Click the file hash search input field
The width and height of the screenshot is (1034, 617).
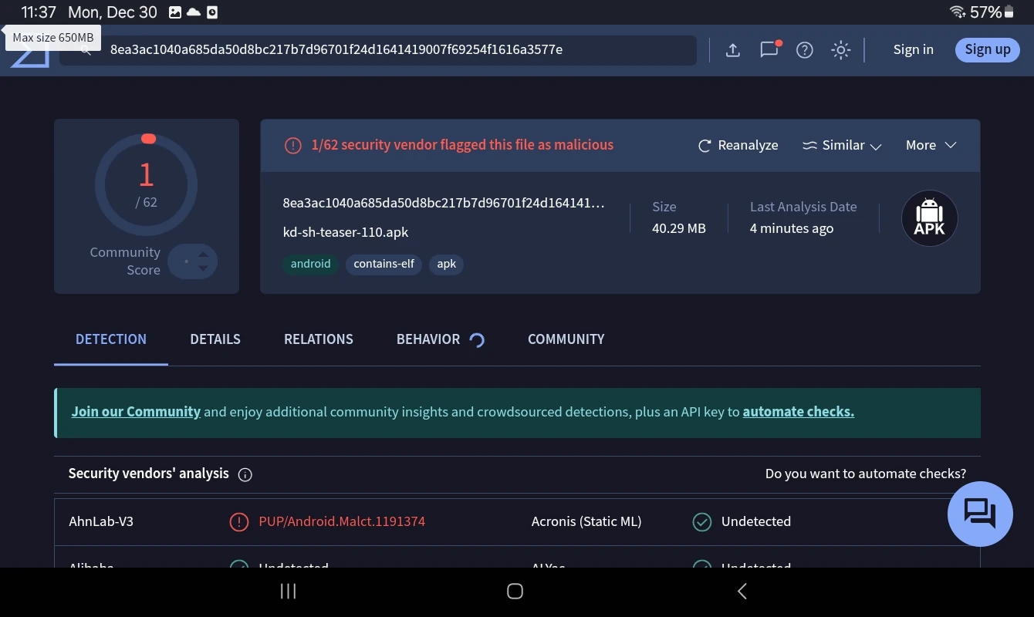[386, 49]
